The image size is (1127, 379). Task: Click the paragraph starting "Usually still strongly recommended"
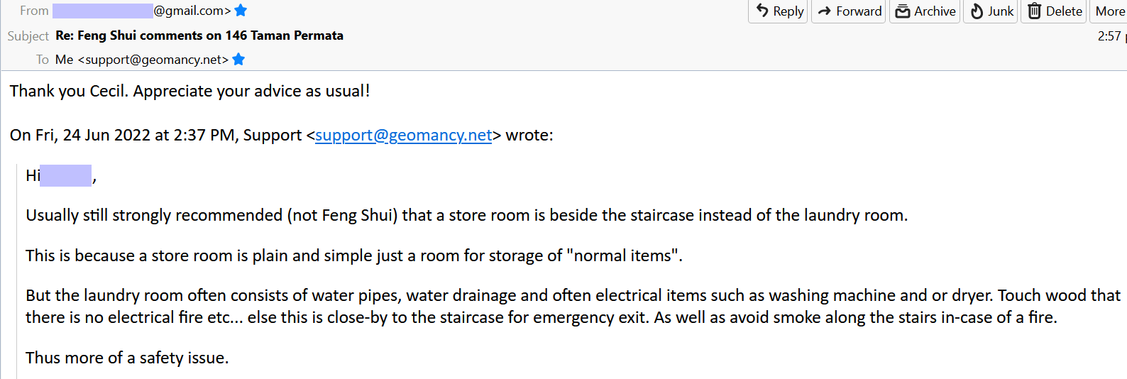[466, 215]
